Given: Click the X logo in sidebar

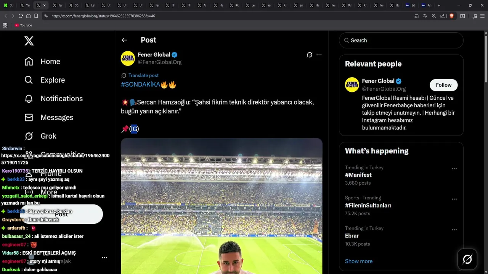Looking at the screenshot, I should click(x=29, y=40).
